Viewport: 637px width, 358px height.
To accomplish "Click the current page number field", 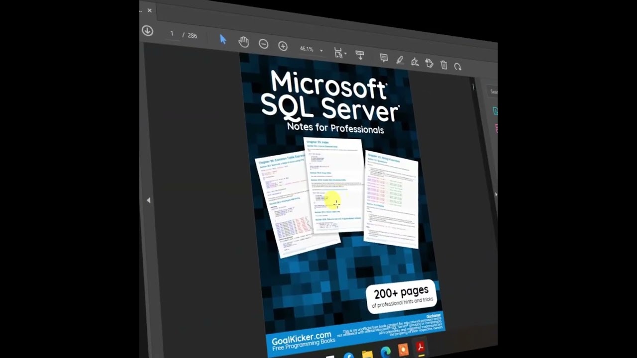I will coord(172,34).
